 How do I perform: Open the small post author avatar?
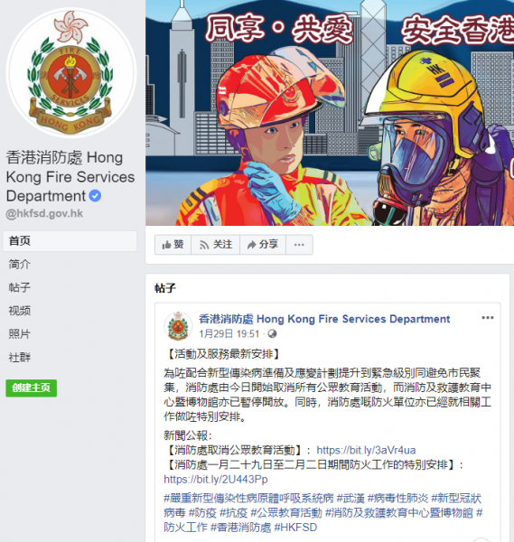pos(178,325)
